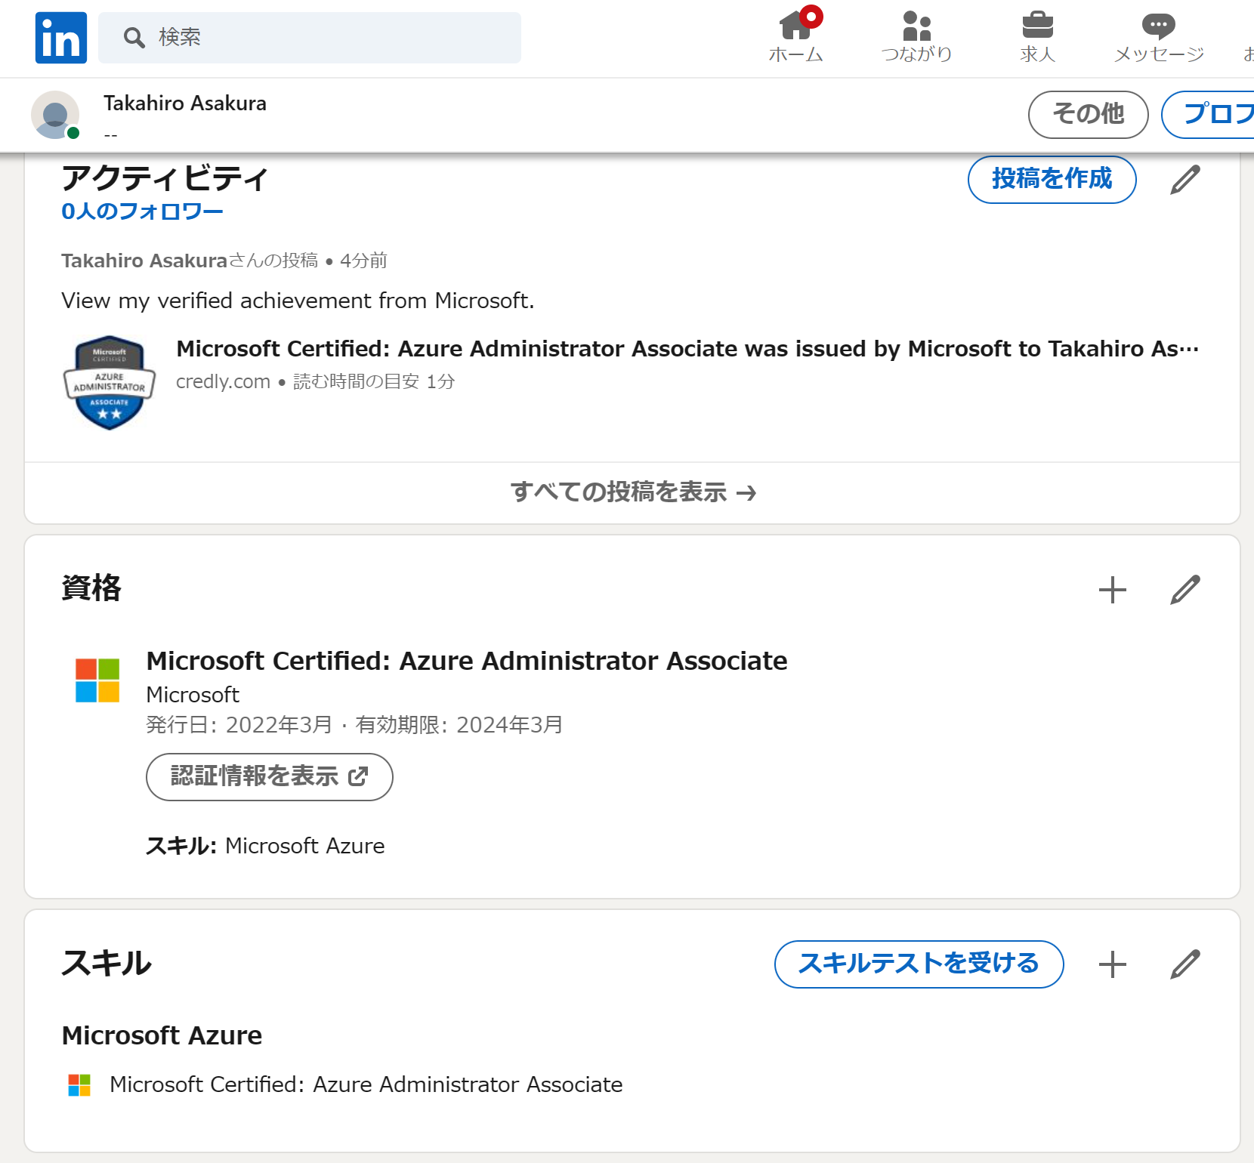Edit the スキル section via pencil icon

(1185, 963)
